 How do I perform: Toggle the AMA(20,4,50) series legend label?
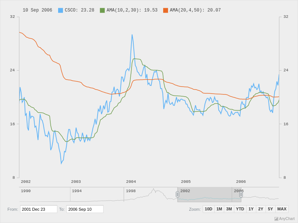(x=195, y=10)
